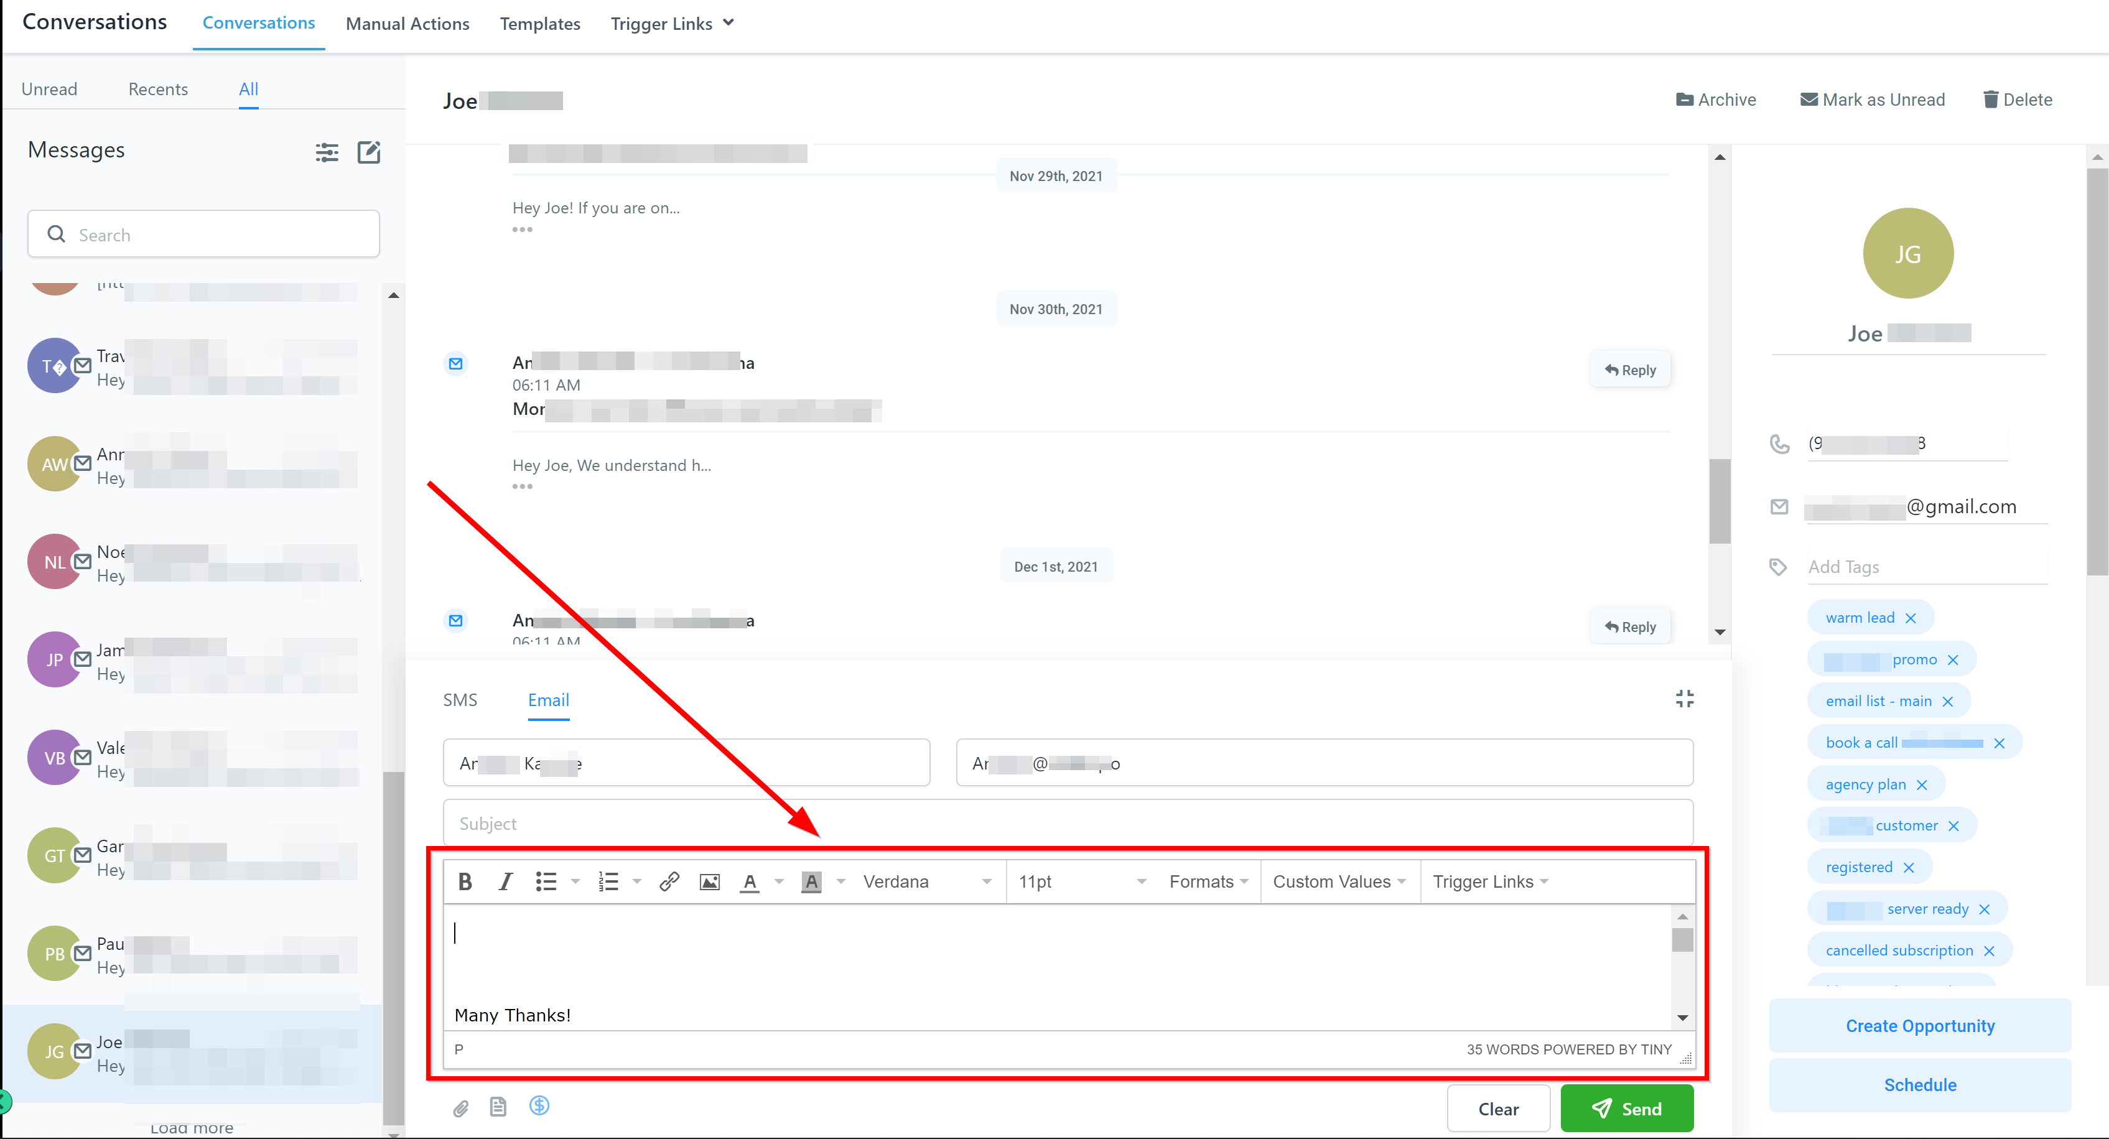Open the Trigger Links menu in the top navigation
Image resolution: width=2109 pixels, height=1139 pixels.
671,24
